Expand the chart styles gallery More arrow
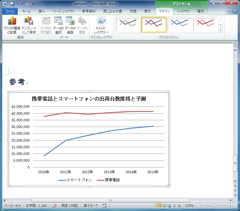The width and height of the screenshot is (240, 211). tap(220, 31)
